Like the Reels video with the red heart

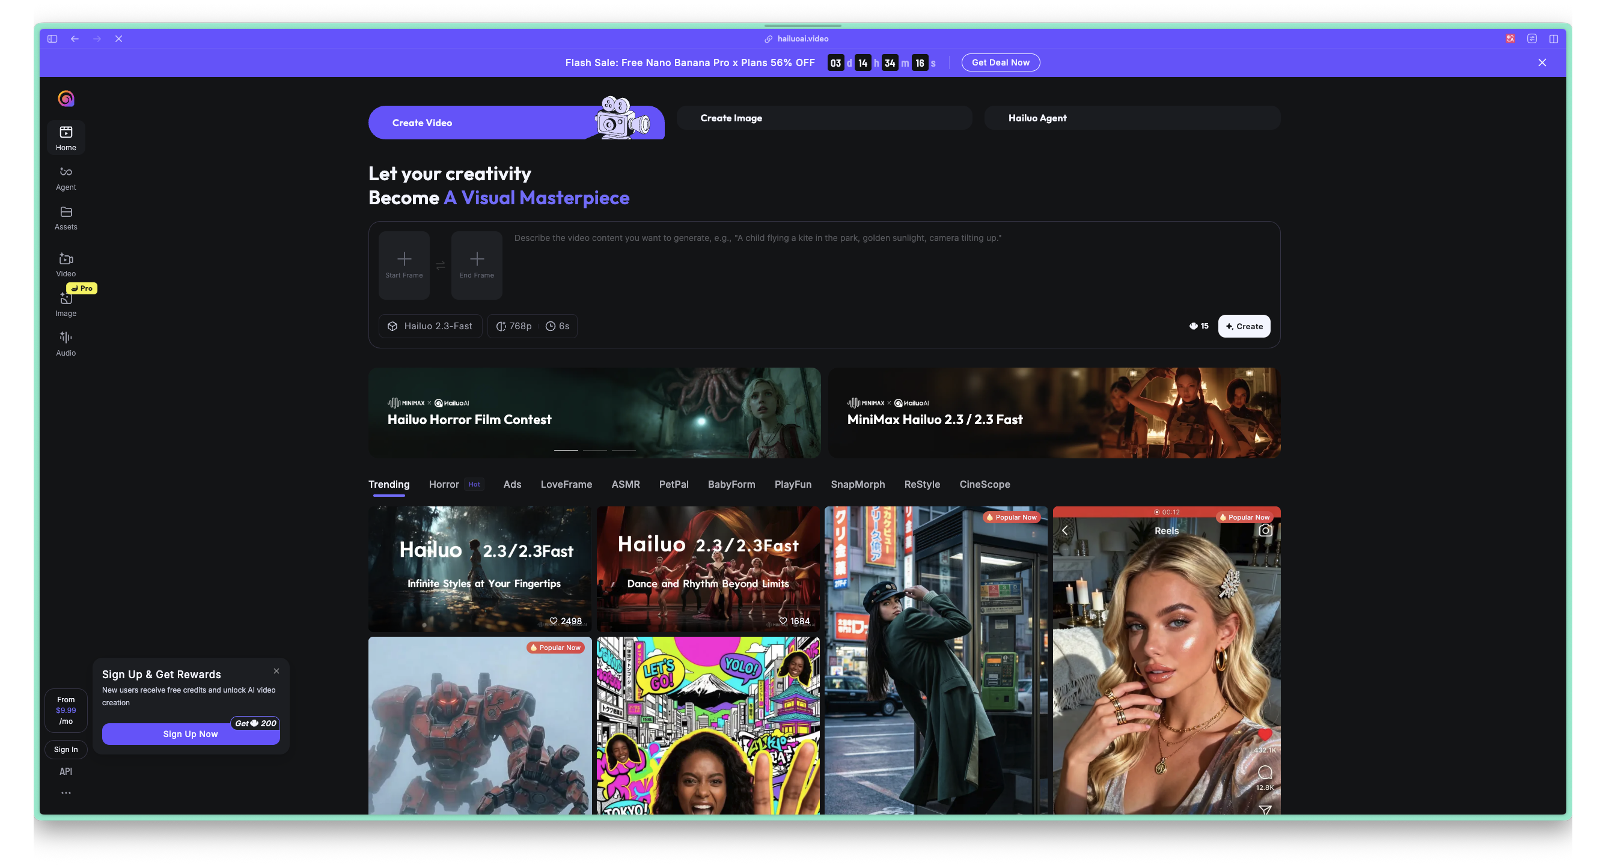click(x=1265, y=734)
